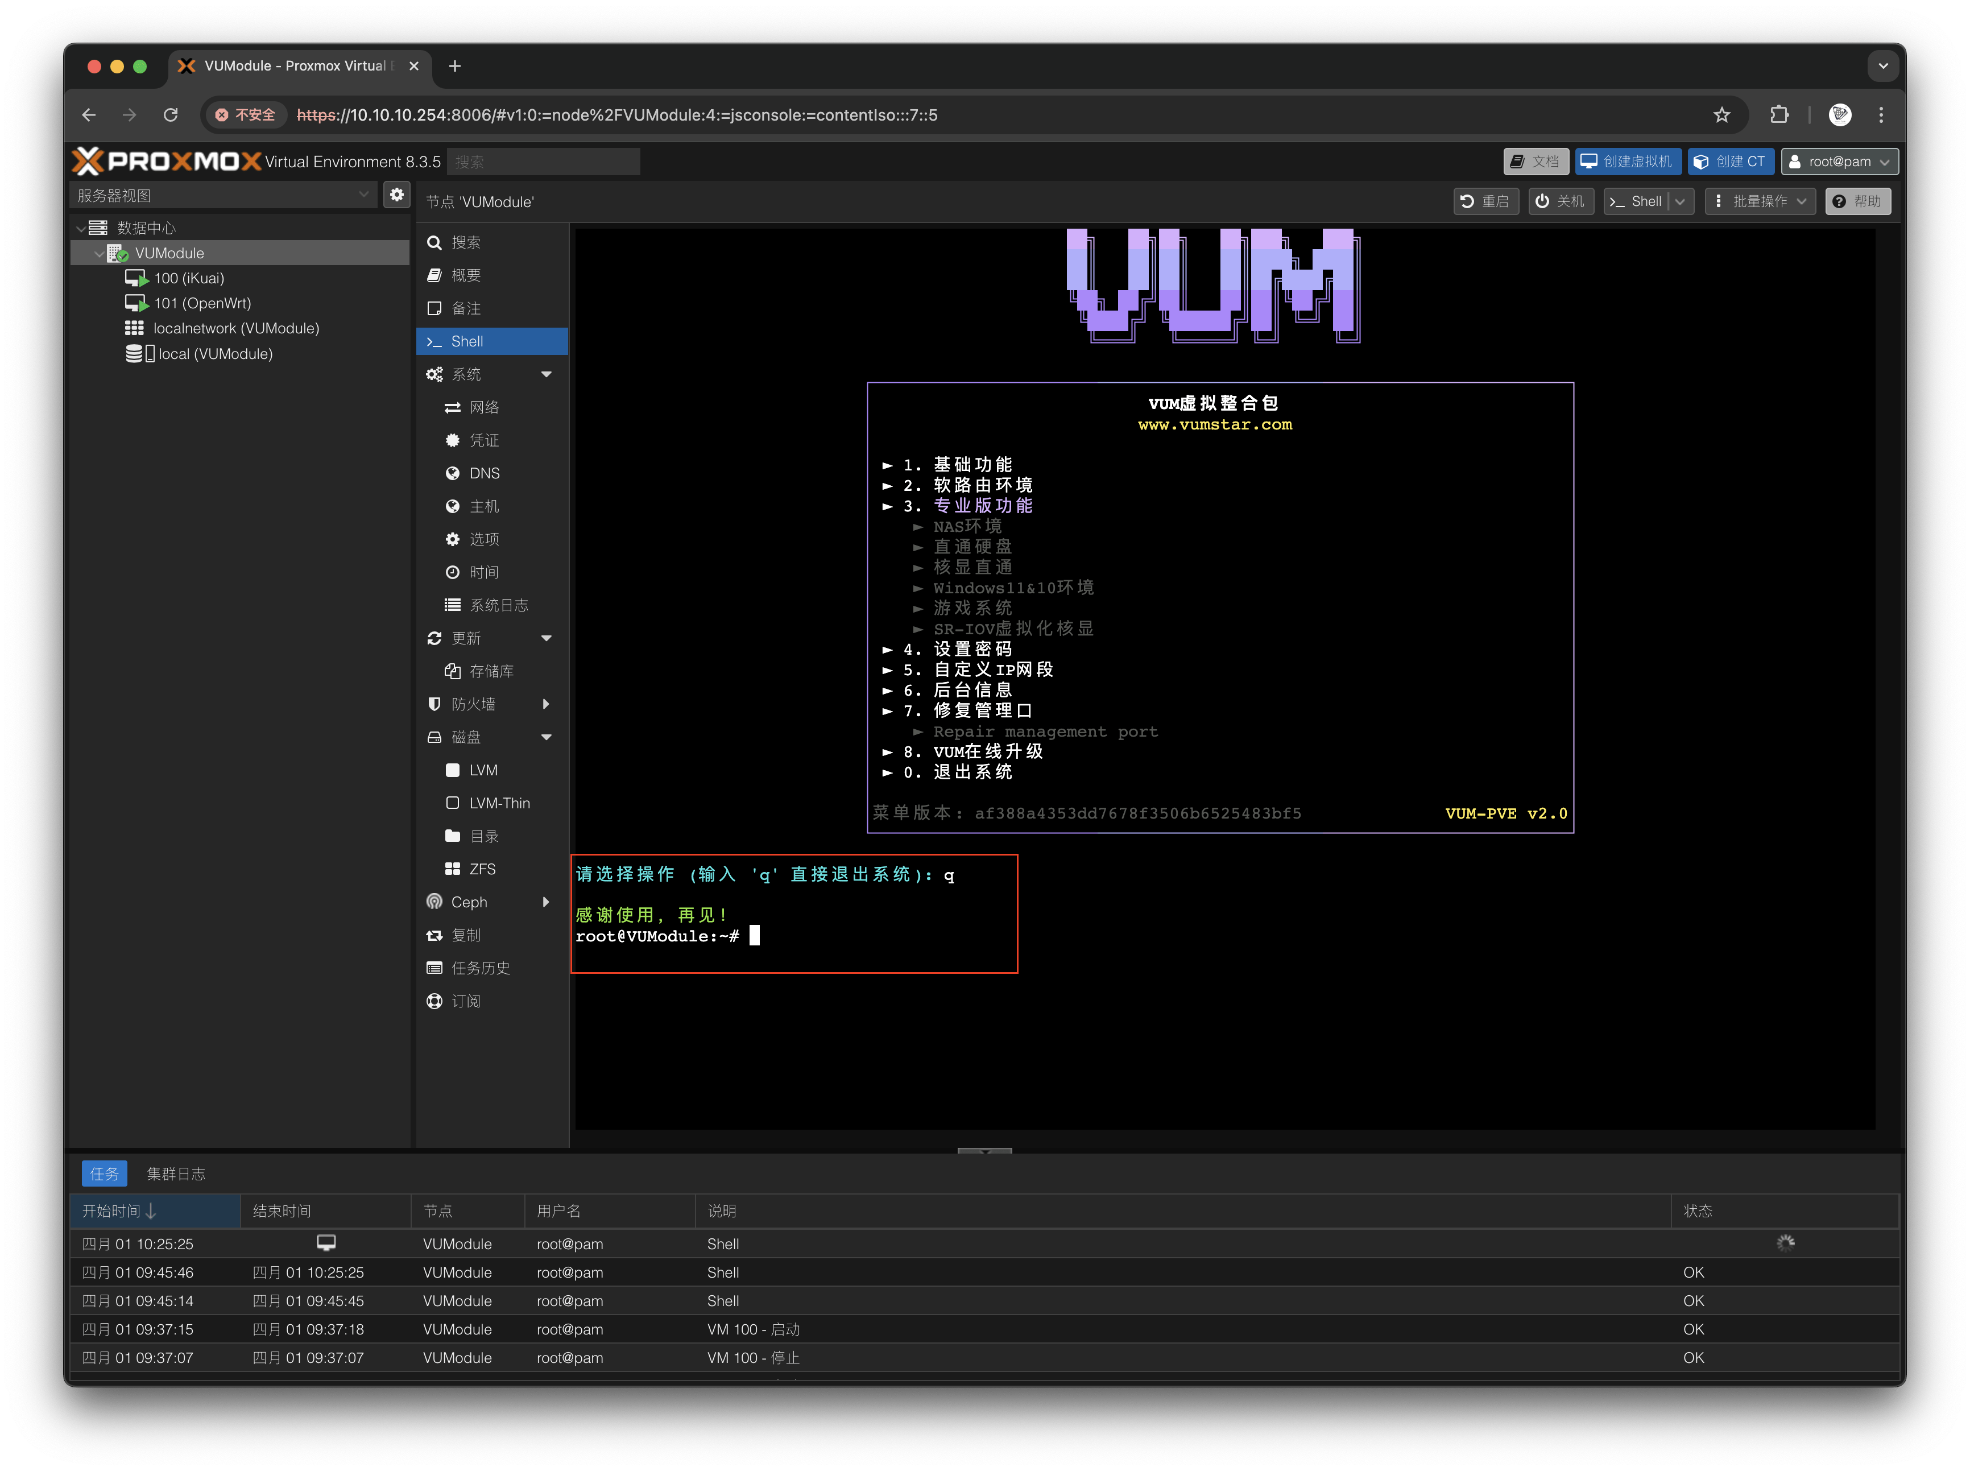Viewport: 1970px width, 1471px height.
Task: Open the 订阅 subscription panel
Action: click(466, 1001)
